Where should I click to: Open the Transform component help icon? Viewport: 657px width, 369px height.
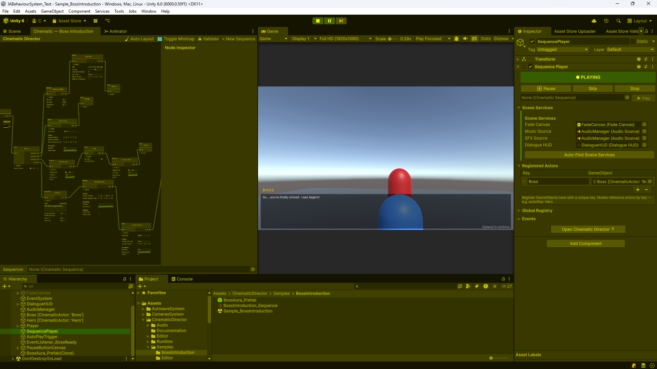tap(639, 59)
